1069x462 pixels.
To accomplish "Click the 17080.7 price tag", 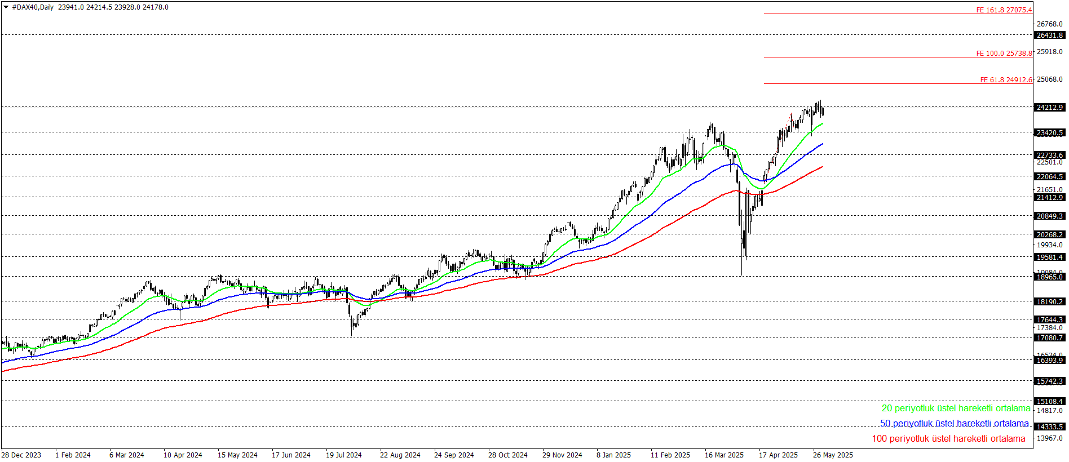I will [1050, 337].
